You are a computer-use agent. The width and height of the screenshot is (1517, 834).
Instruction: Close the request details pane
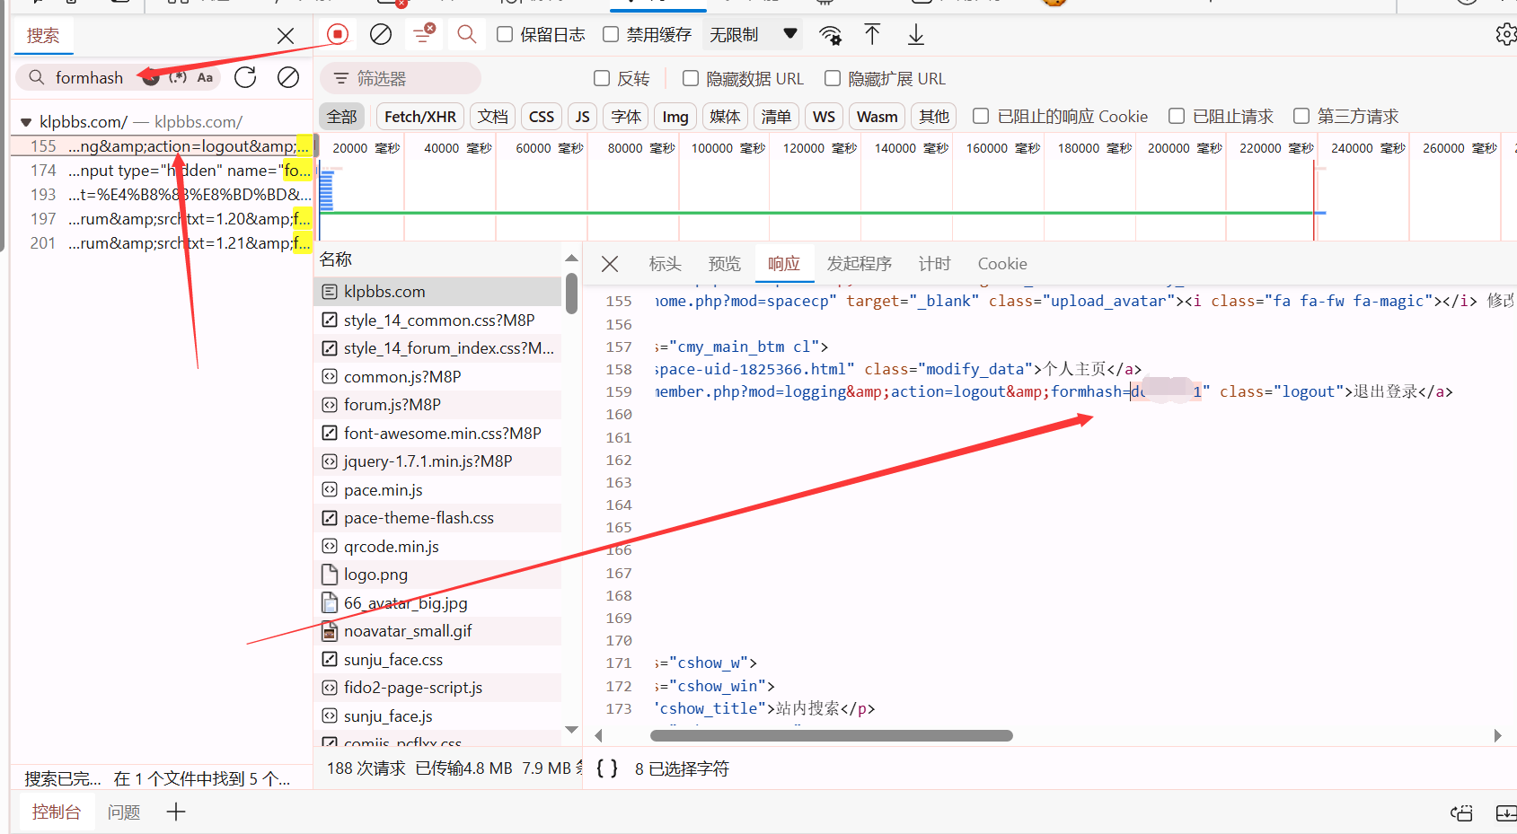click(610, 264)
